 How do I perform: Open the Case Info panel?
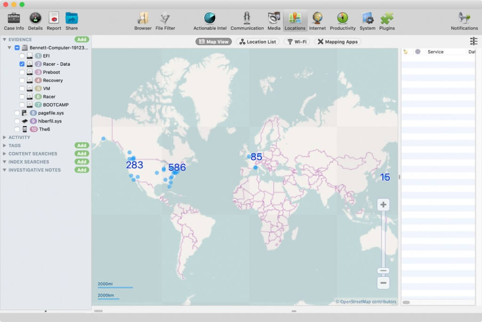coord(13,19)
